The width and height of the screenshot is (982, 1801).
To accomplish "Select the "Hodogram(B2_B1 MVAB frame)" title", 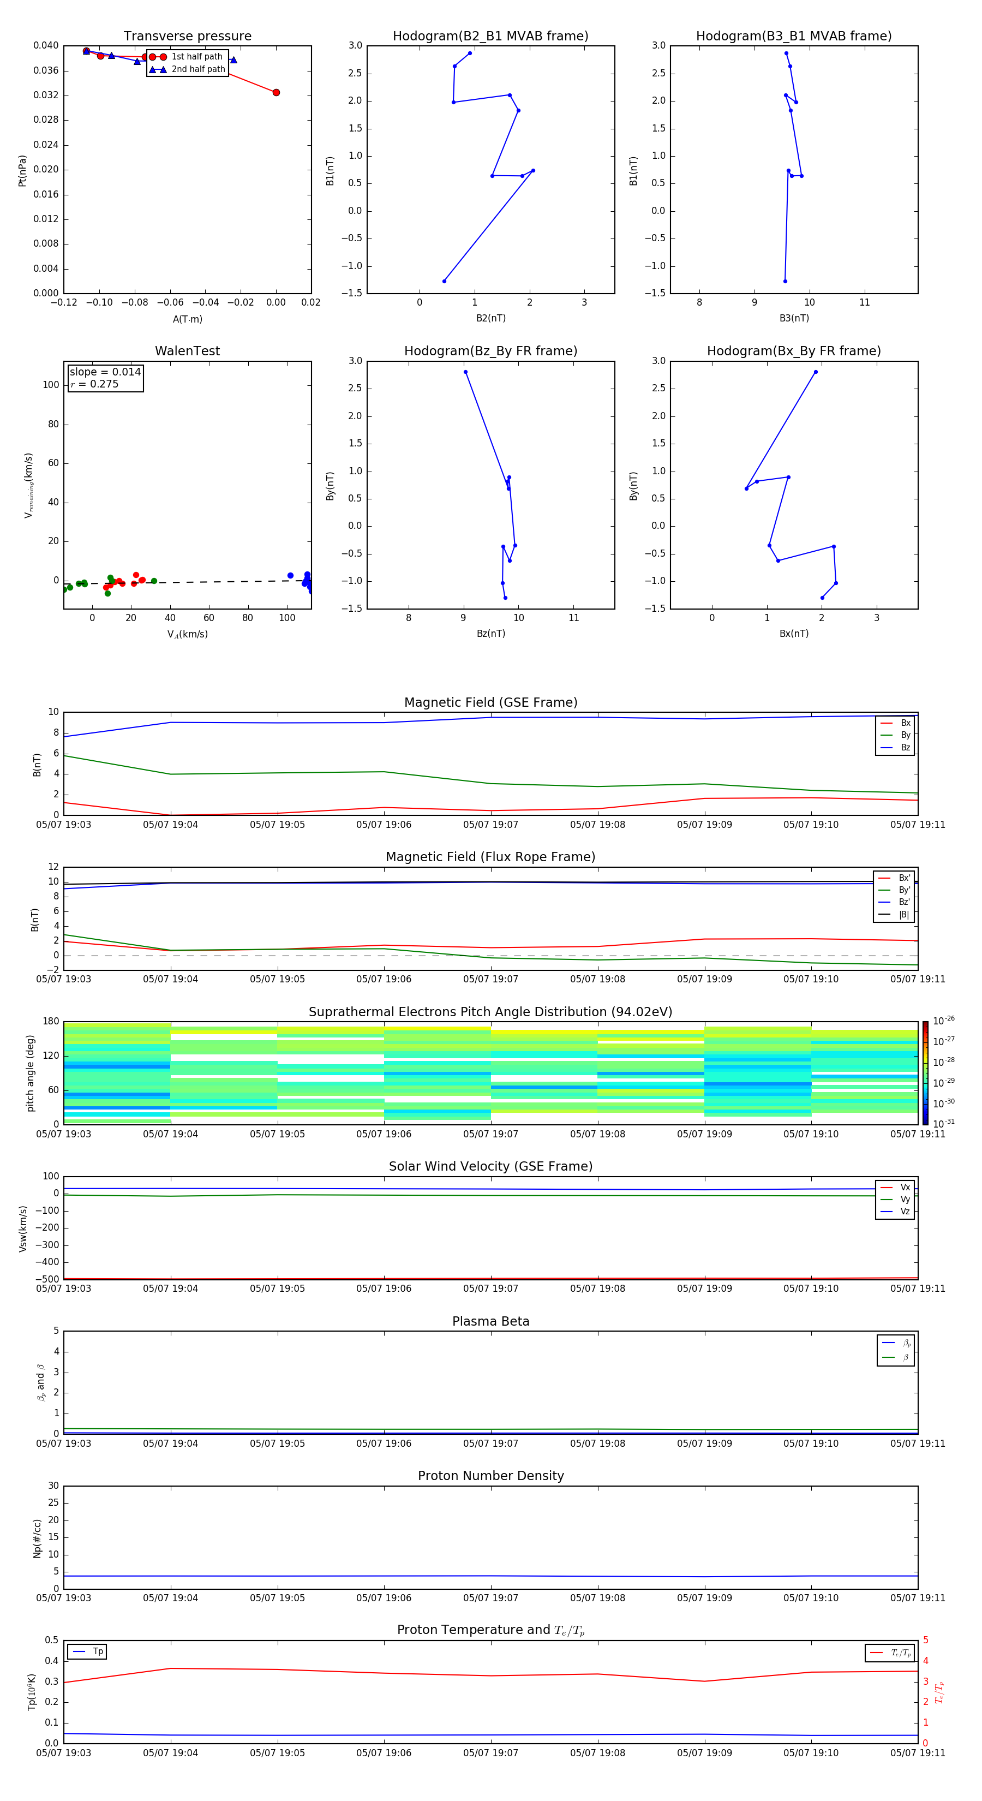I will (490, 37).
